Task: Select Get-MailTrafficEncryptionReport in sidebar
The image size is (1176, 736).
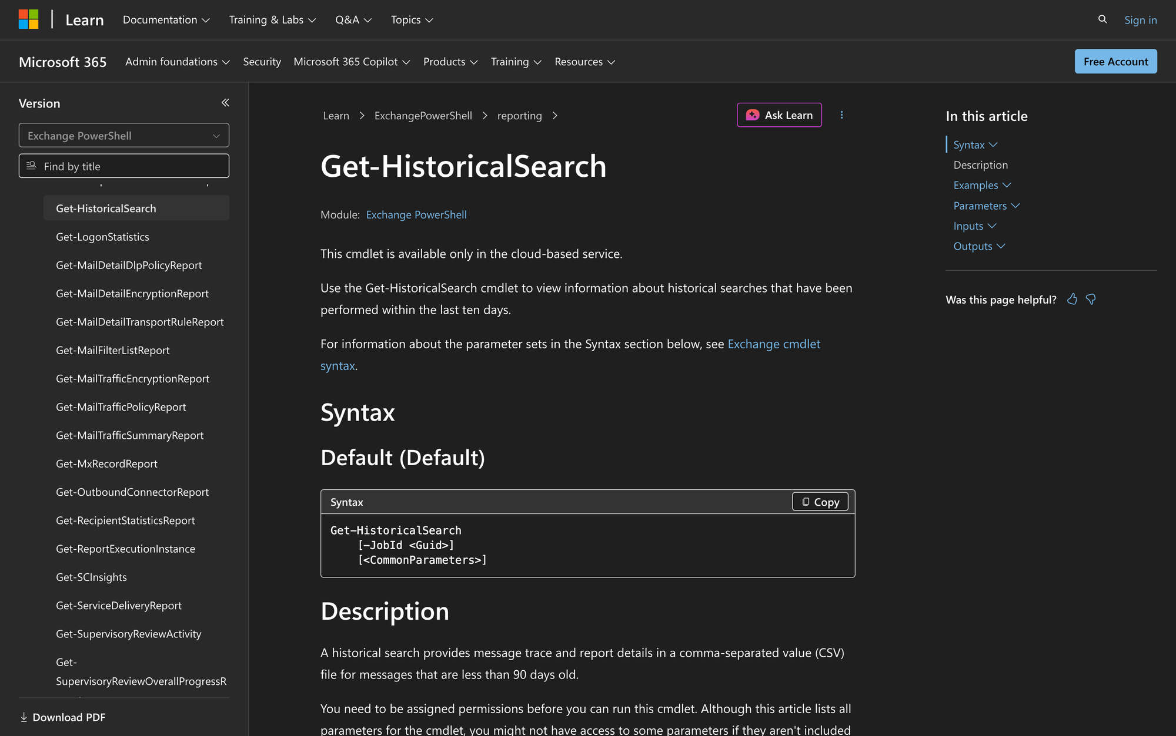Action: pyautogui.click(x=132, y=379)
